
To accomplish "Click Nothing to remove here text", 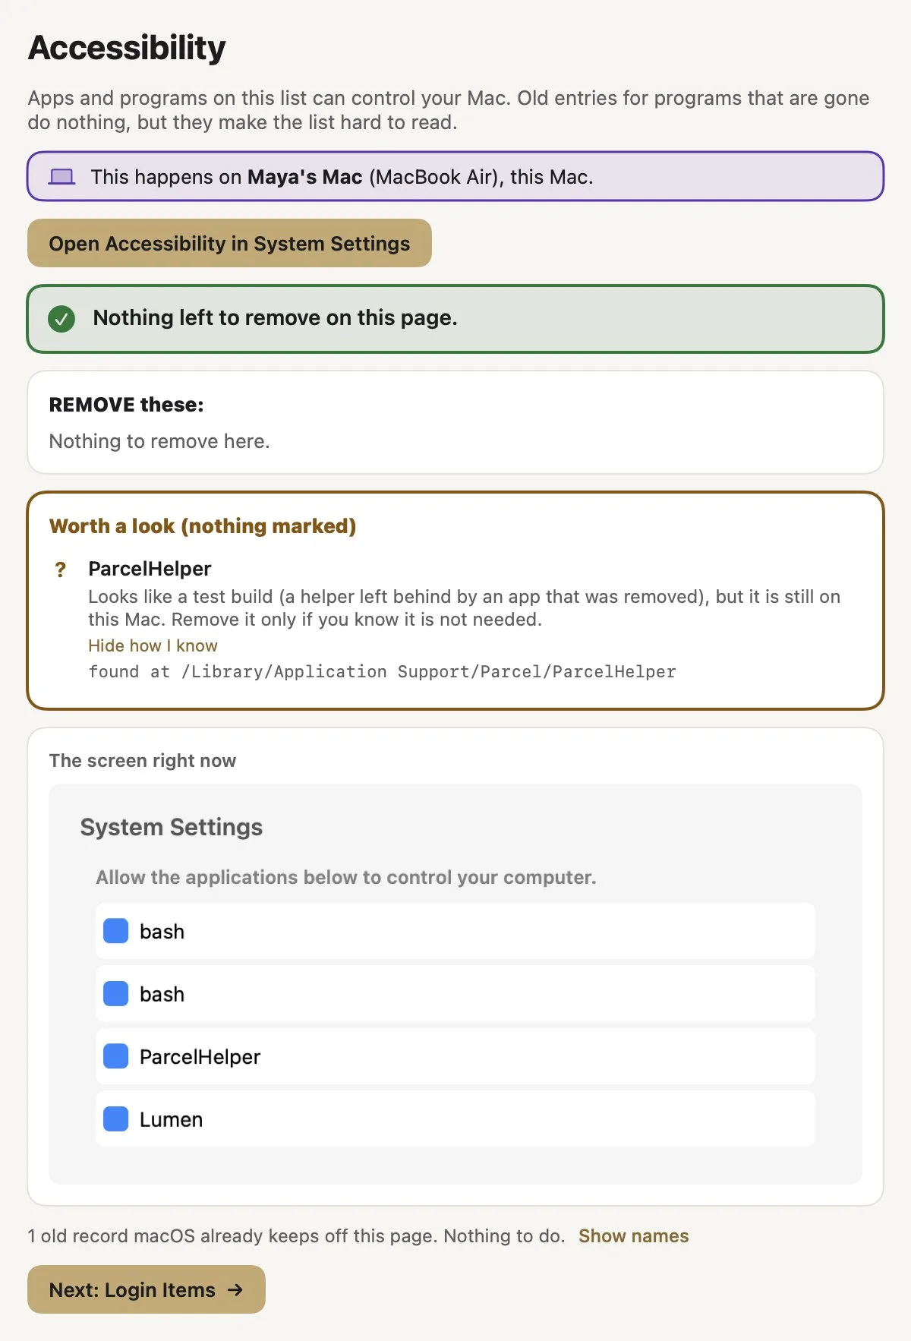I will click(x=159, y=441).
